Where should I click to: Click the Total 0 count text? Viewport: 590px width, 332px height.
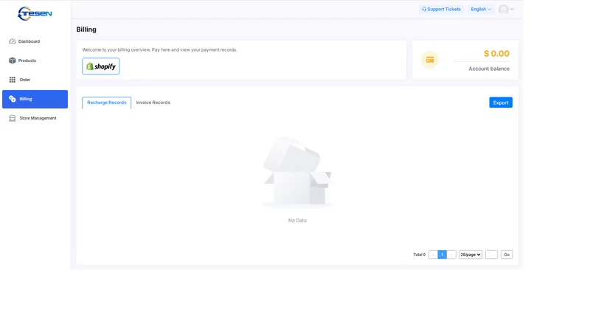[x=419, y=255]
